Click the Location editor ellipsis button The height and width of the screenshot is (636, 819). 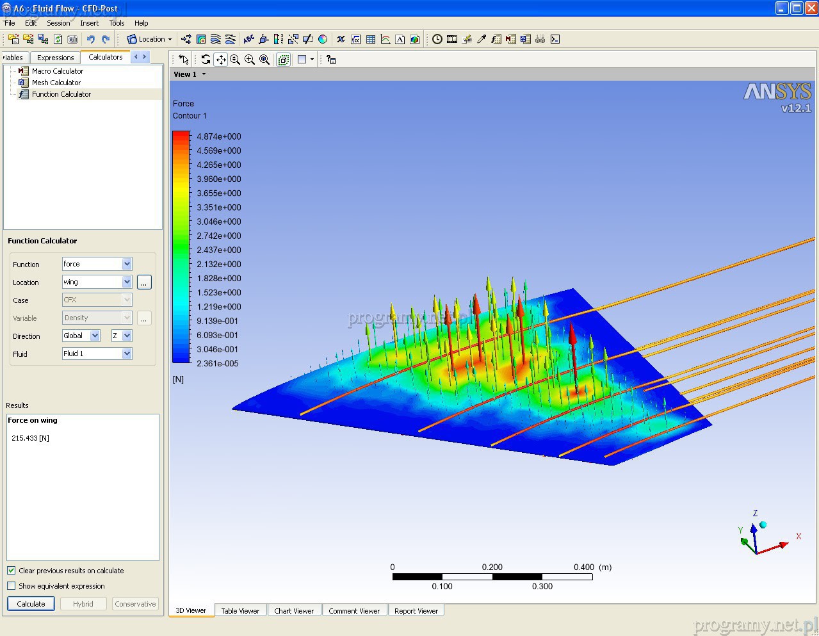pos(144,282)
